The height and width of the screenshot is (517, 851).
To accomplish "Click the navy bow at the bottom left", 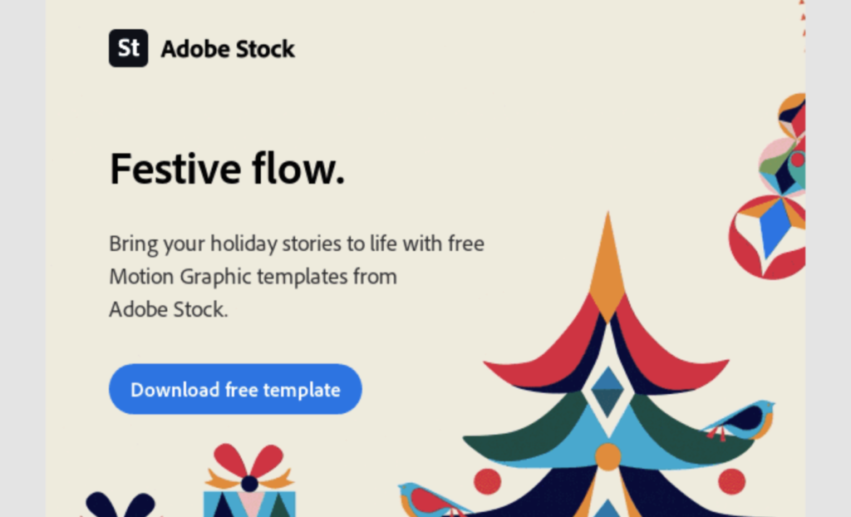I will tap(121, 505).
